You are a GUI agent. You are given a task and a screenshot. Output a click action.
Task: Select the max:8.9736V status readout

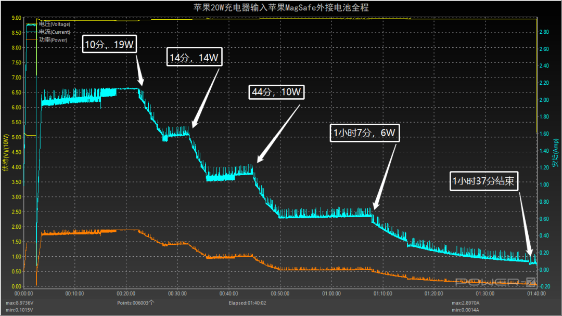point(19,303)
